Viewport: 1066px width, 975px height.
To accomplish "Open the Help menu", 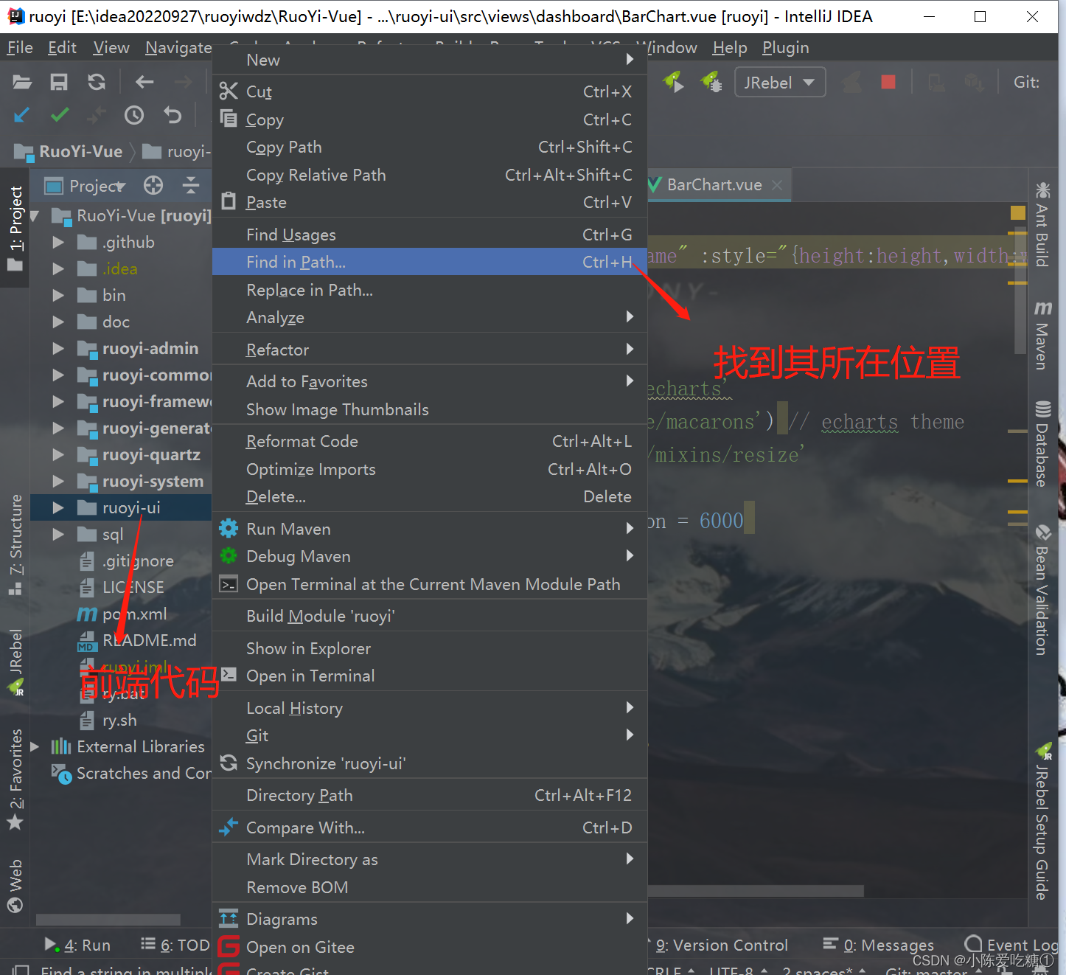I will tap(730, 48).
